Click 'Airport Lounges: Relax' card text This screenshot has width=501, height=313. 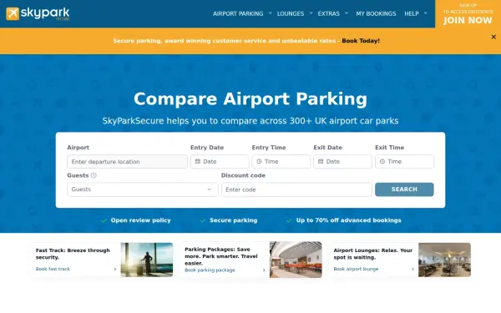click(x=373, y=254)
